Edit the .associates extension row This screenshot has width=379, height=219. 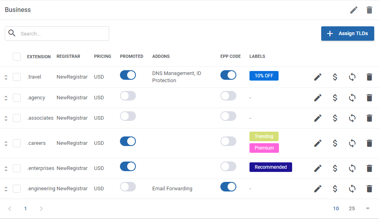pos(318,118)
